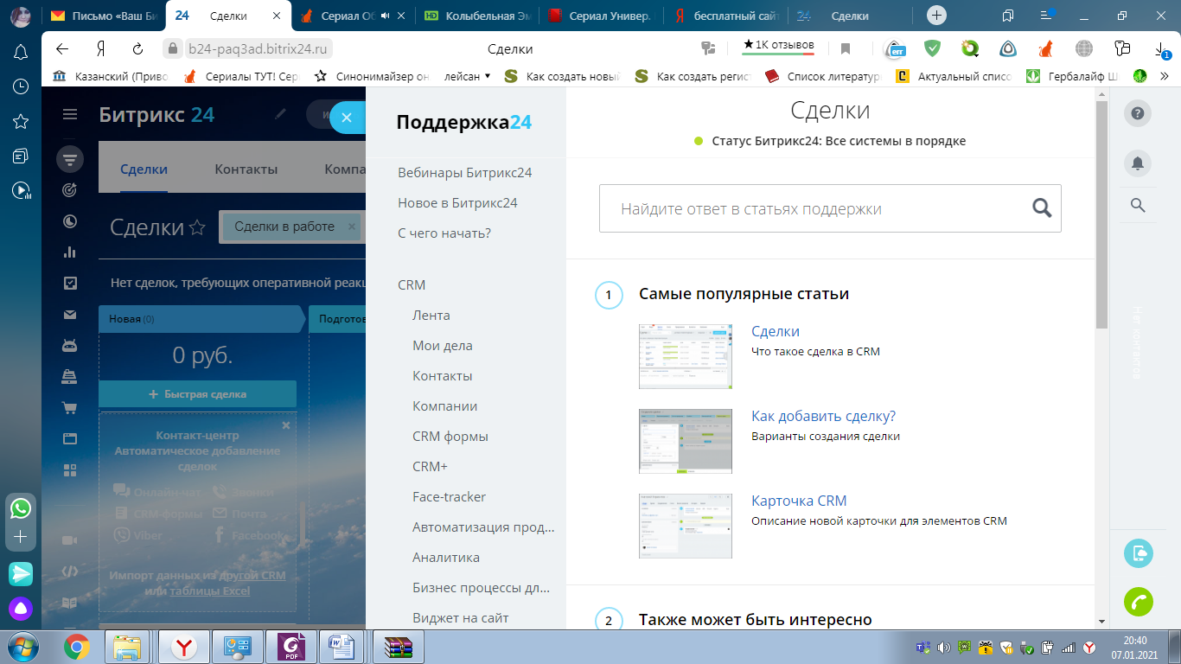Click the help panel vertical scrollbar
Image resolution: width=1181 pixels, height=664 pixels.
point(1101,216)
